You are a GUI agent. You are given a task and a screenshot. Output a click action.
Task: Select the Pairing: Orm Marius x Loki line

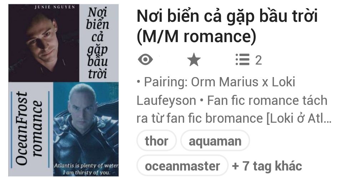pos(216,82)
